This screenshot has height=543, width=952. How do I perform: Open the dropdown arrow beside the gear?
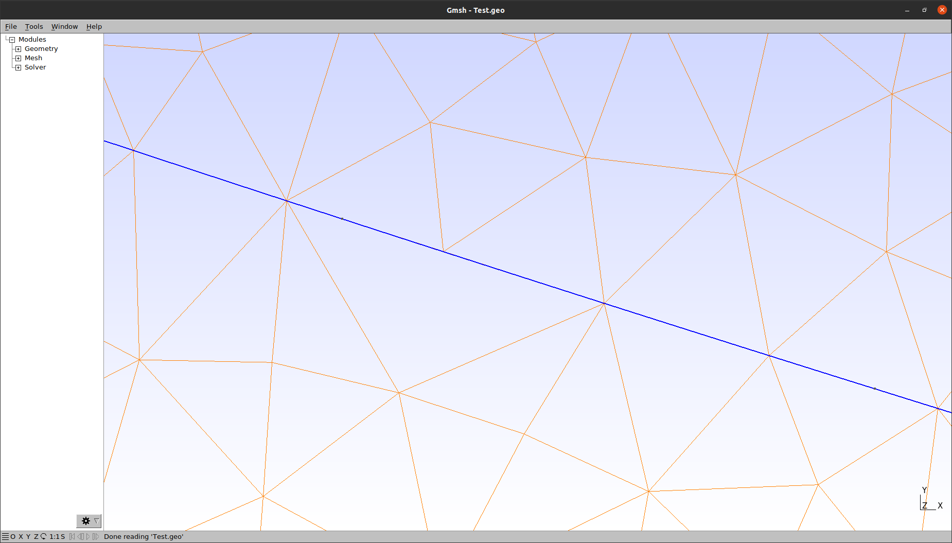pos(96,521)
